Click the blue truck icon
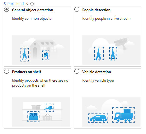Screen dimensions: 146x134 [124, 116]
